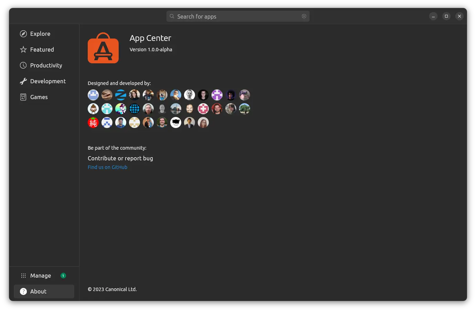Open the blue-white identicon avatar in third row
The image size is (476, 311).
point(107,122)
